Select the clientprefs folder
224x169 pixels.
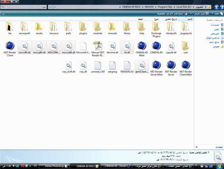point(171,28)
